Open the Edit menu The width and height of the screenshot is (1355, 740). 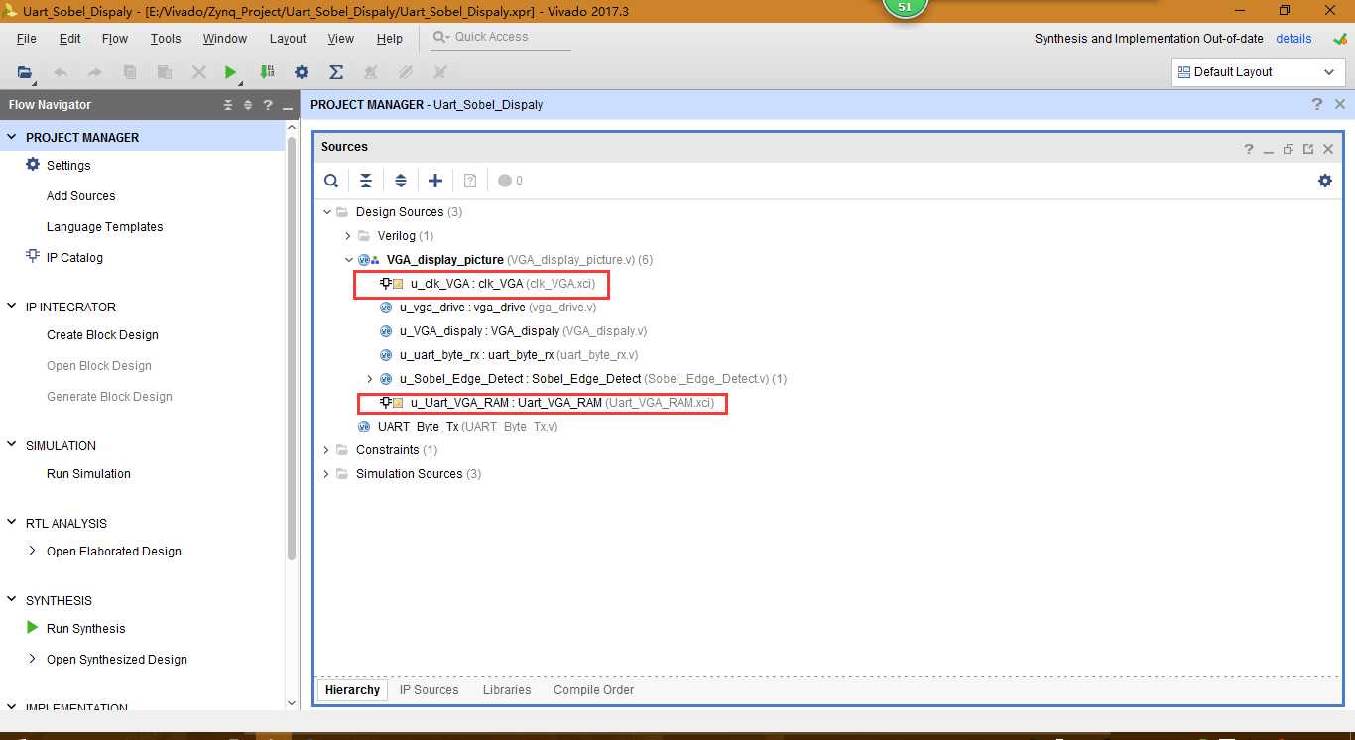69,39
